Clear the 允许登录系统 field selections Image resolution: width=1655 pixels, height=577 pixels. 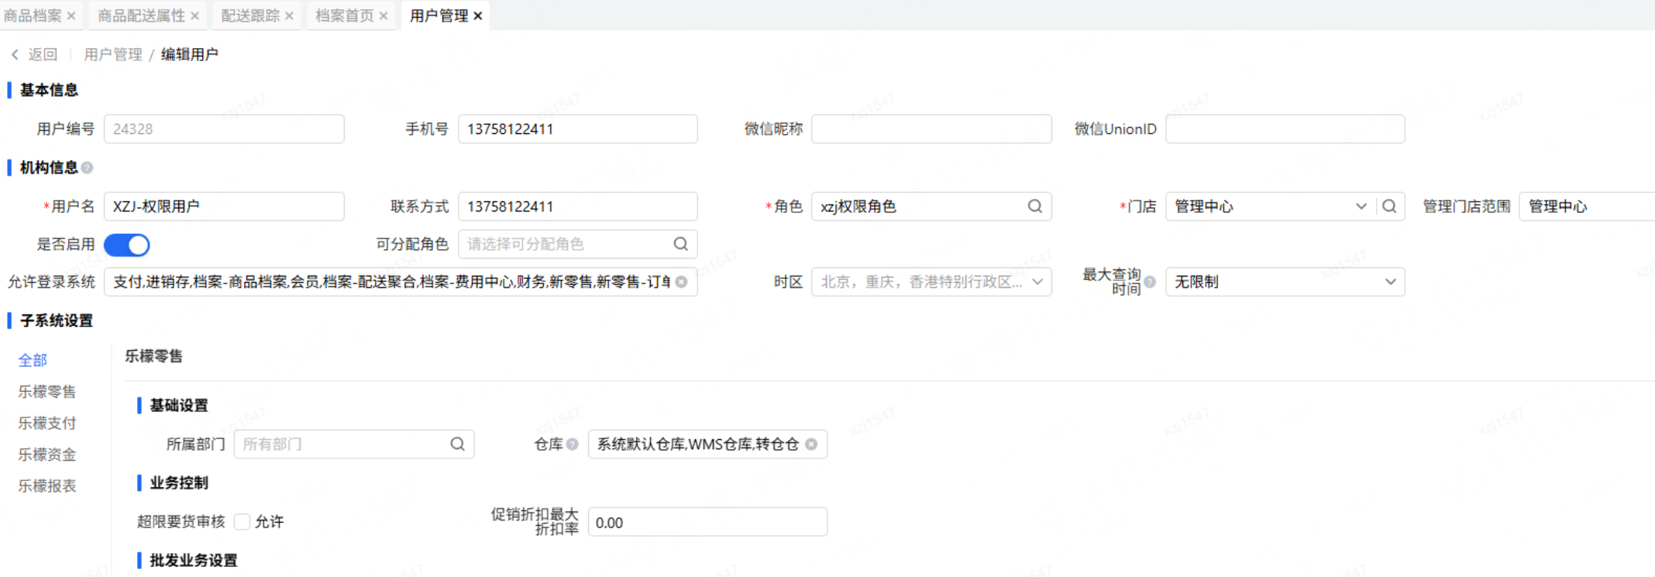(682, 282)
